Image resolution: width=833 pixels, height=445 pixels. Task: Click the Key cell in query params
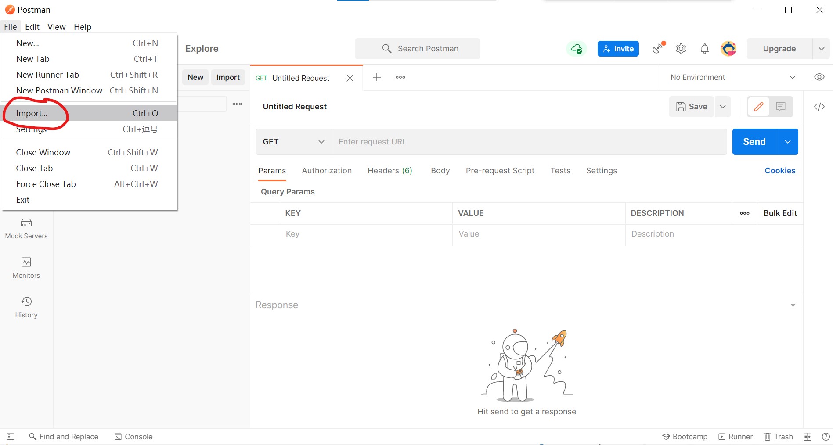(x=366, y=234)
